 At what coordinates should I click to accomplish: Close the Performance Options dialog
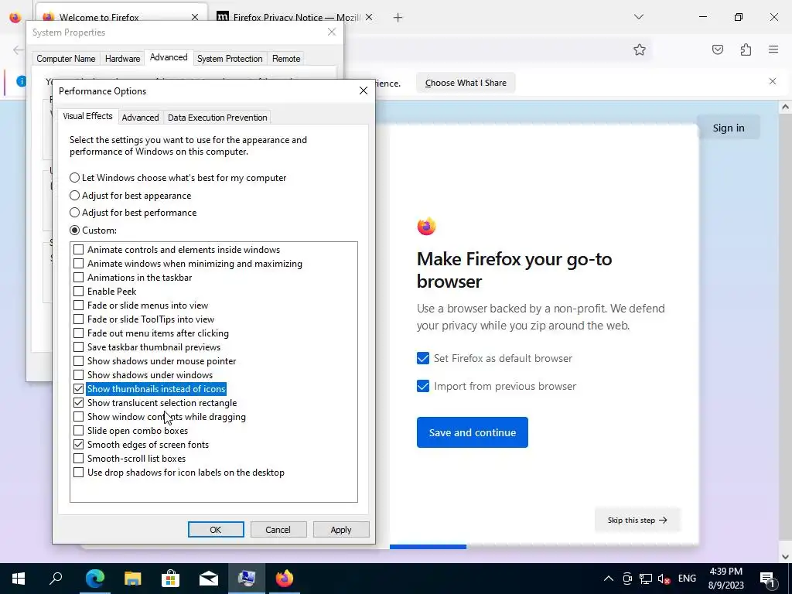(x=364, y=90)
